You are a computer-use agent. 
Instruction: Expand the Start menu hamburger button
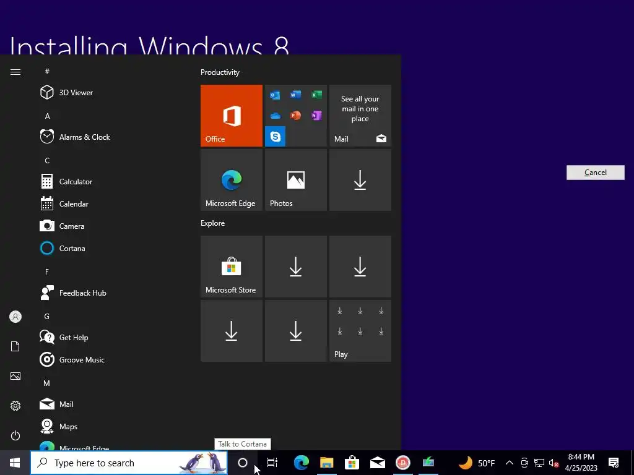pyautogui.click(x=15, y=72)
